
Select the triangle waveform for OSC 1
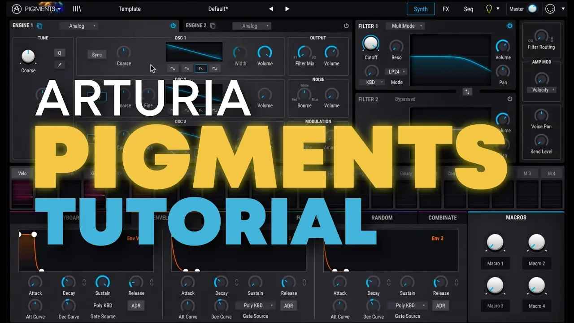point(187,68)
